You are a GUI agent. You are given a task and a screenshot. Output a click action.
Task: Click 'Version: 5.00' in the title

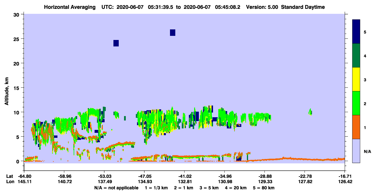point(262,7)
